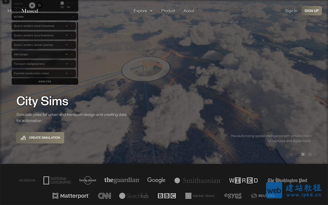The image size is (328, 205).
Task: Click the WIRED logo
Action: [x=243, y=180]
